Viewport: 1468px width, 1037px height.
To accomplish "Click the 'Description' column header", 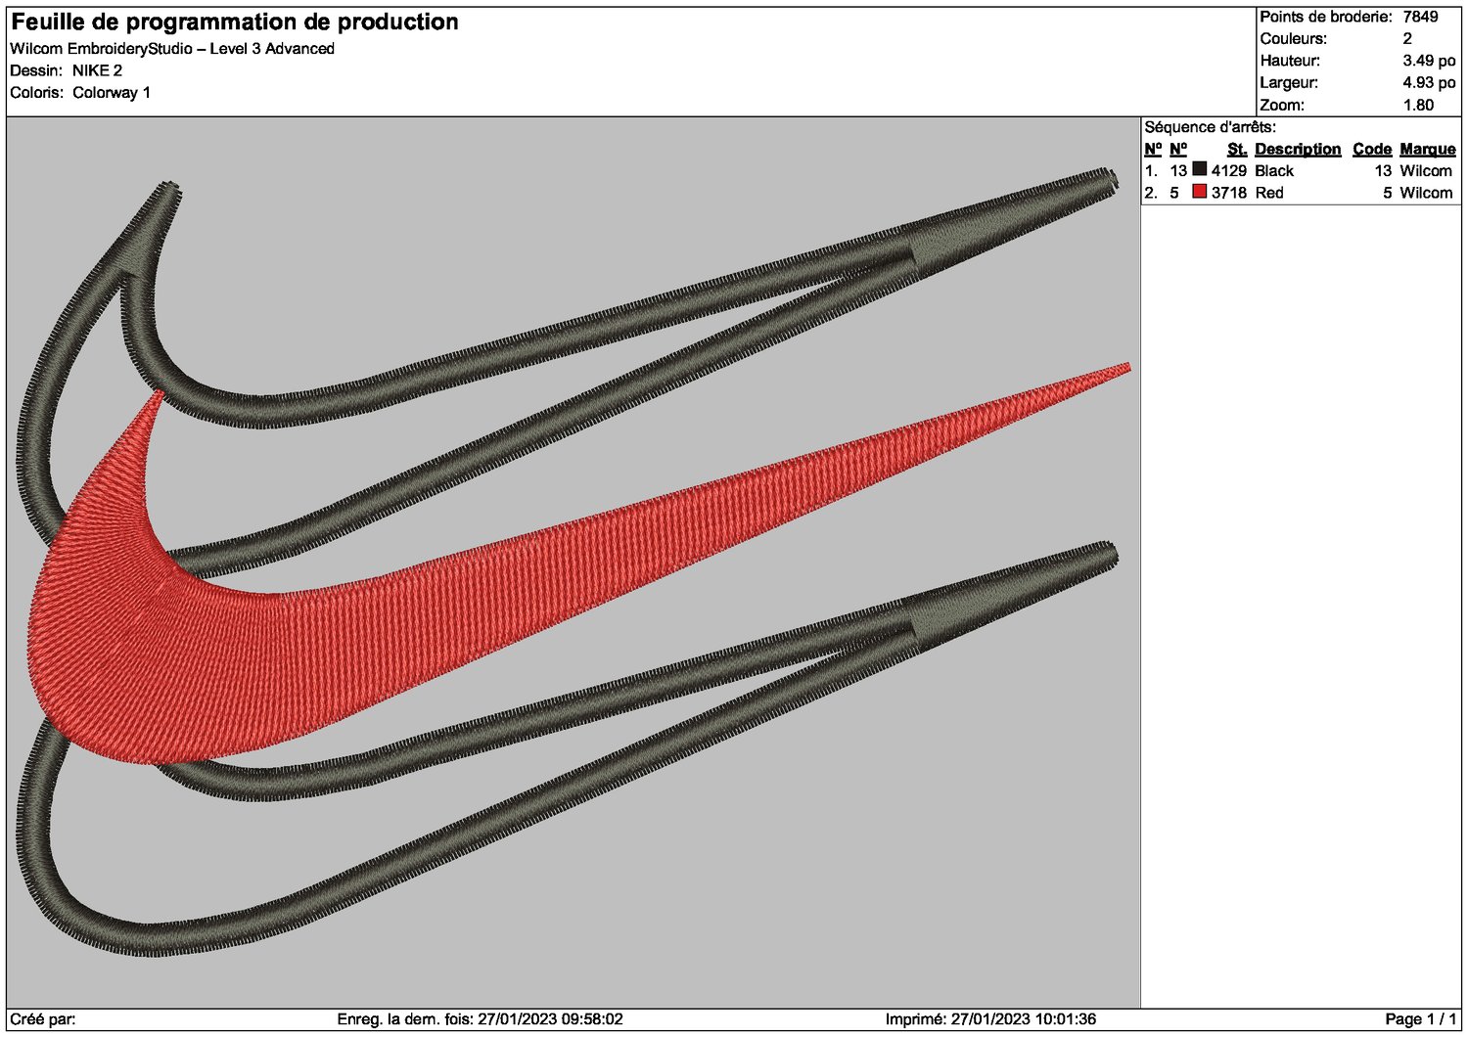I will click(1298, 149).
